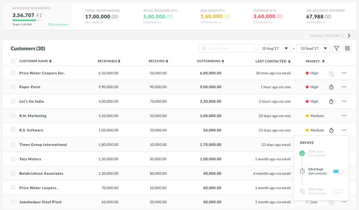Enable 30th Sept 3rd reminder switch
The height and width of the screenshot is (210, 359).
[338, 191]
